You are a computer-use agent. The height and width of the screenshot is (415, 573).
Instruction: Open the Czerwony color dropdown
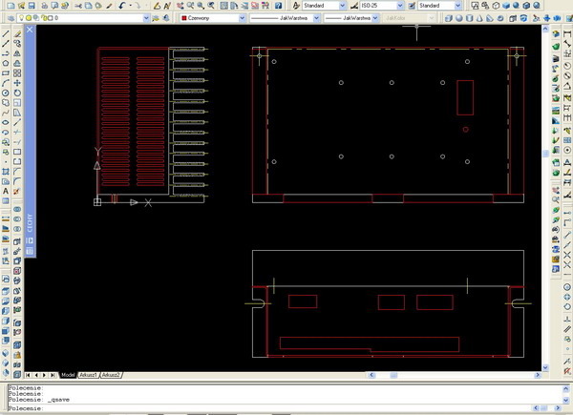coord(242,18)
